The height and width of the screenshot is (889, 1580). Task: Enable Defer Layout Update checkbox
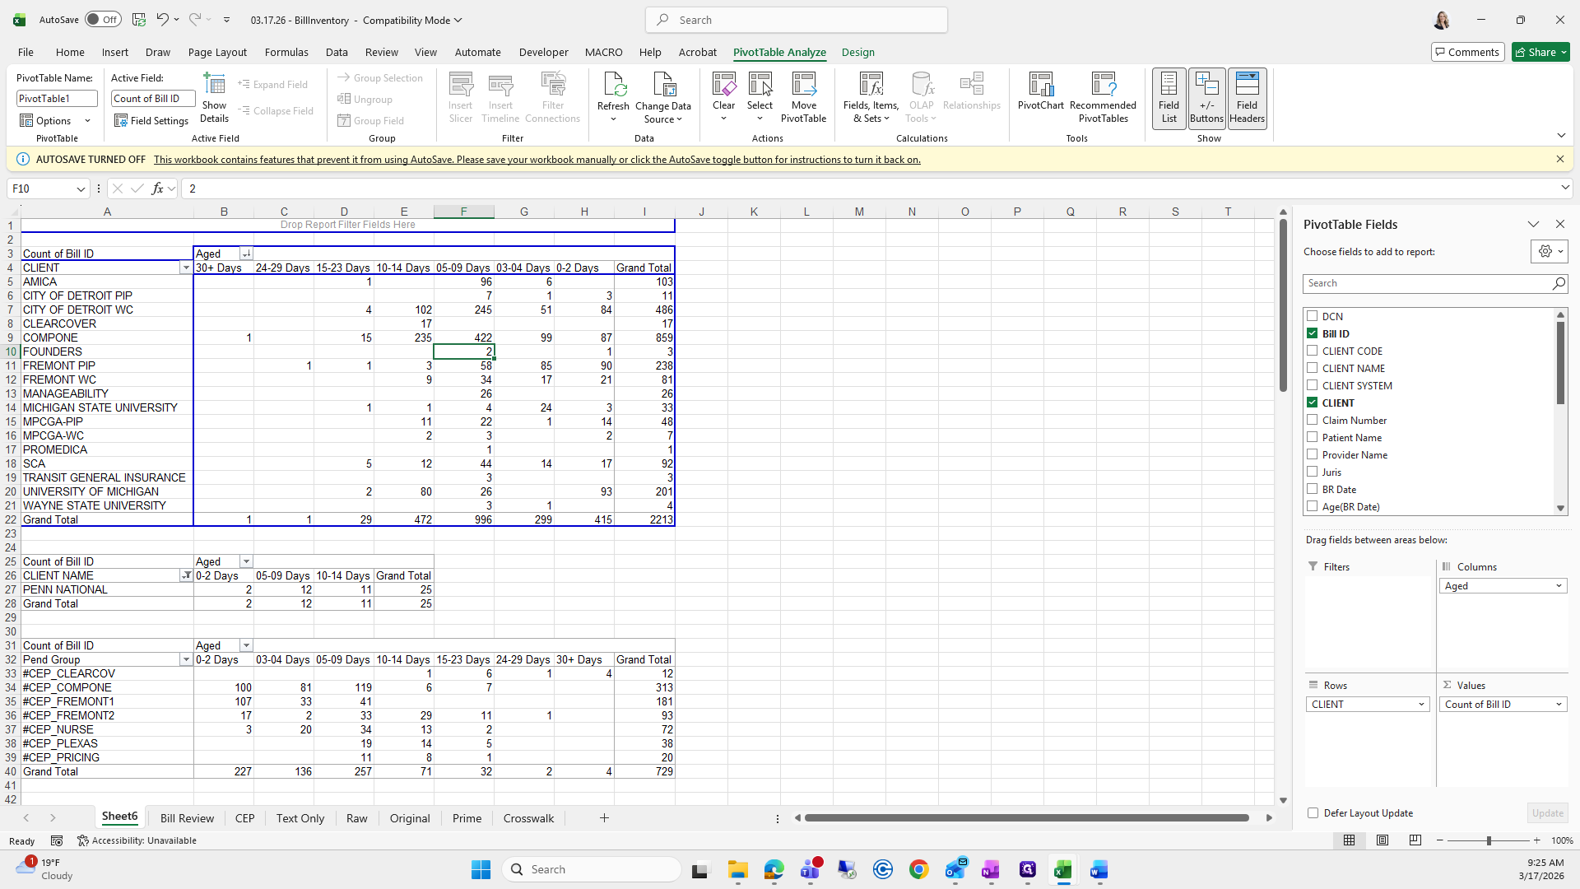1313,813
